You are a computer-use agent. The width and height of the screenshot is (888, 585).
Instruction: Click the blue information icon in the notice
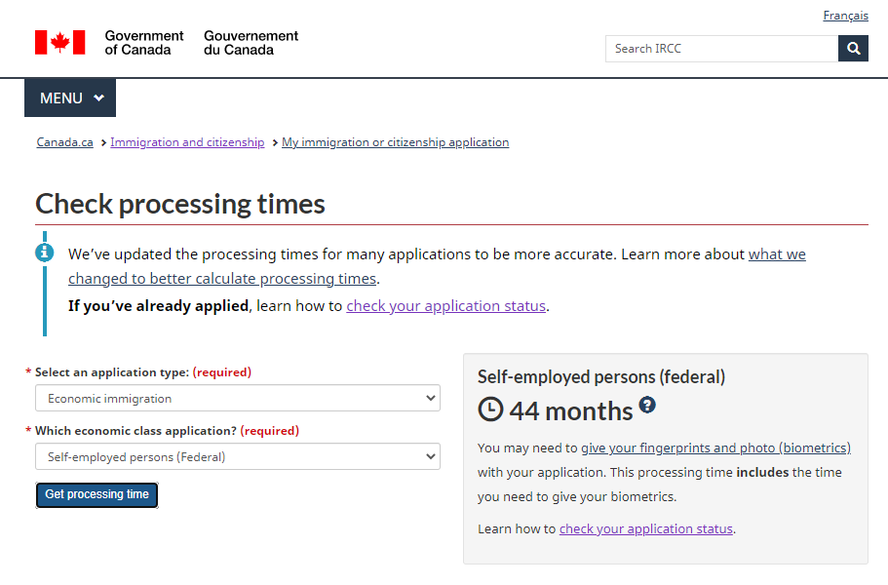pos(45,253)
